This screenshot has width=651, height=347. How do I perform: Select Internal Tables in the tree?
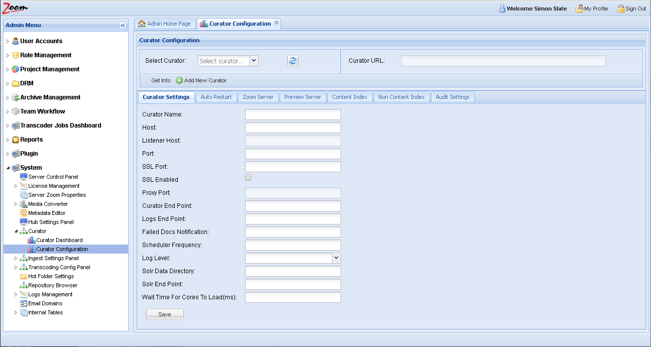click(x=46, y=312)
